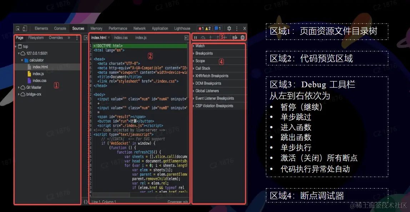Hide the debugger sidebar toggle icon
The image size is (410, 212).
coord(186,38)
